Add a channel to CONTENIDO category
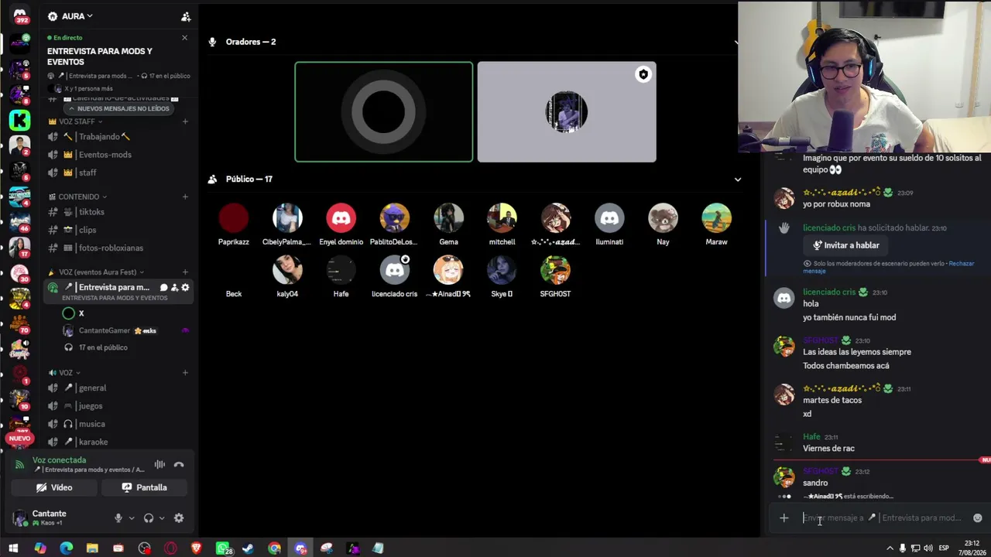Viewport: 991px width, 557px height. coord(185,196)
